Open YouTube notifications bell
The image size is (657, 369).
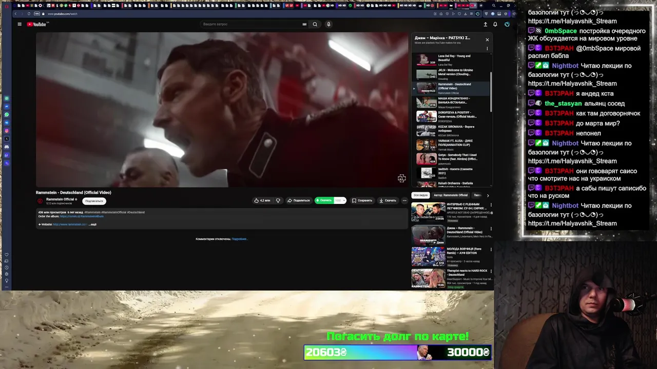click(495, 24)
